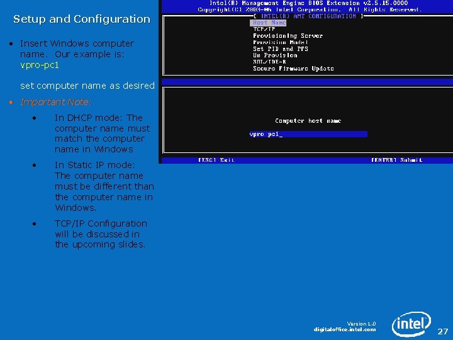
Task: Click the Setup and Configuration slide title
Action: click(82, 19)
